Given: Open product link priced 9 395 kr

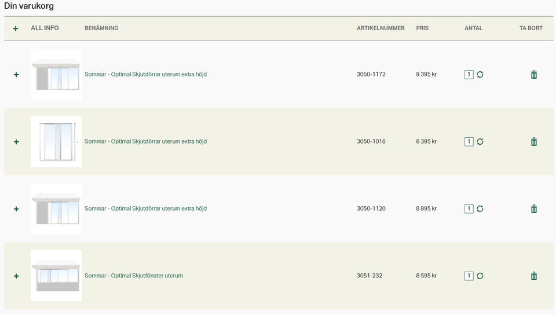Looking at the screenshot, I should pyautogui.click(x=145, y=75).
